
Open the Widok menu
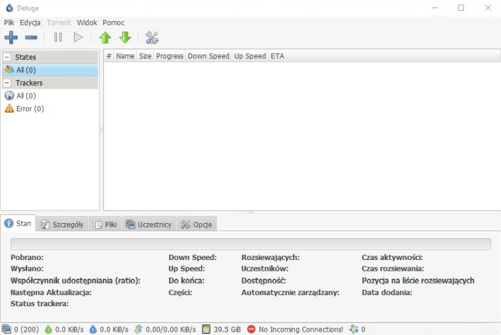87,22
